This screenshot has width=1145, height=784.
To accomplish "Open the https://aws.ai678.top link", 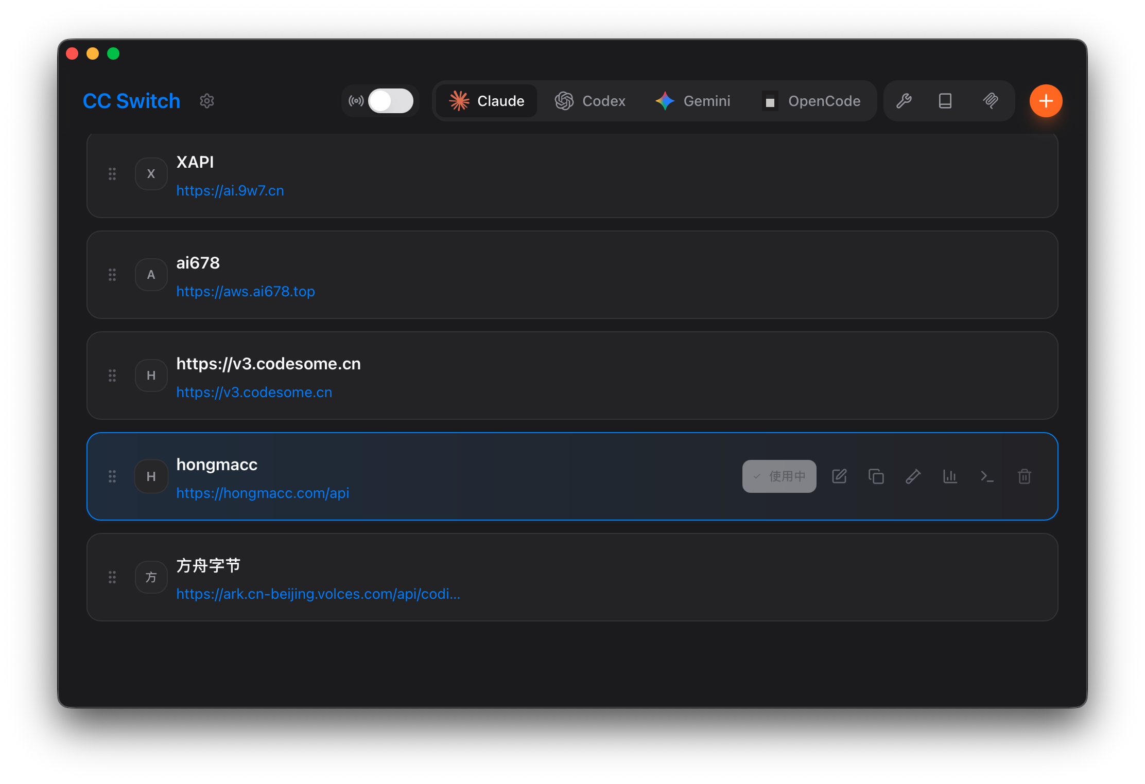I will coord(246,292).
